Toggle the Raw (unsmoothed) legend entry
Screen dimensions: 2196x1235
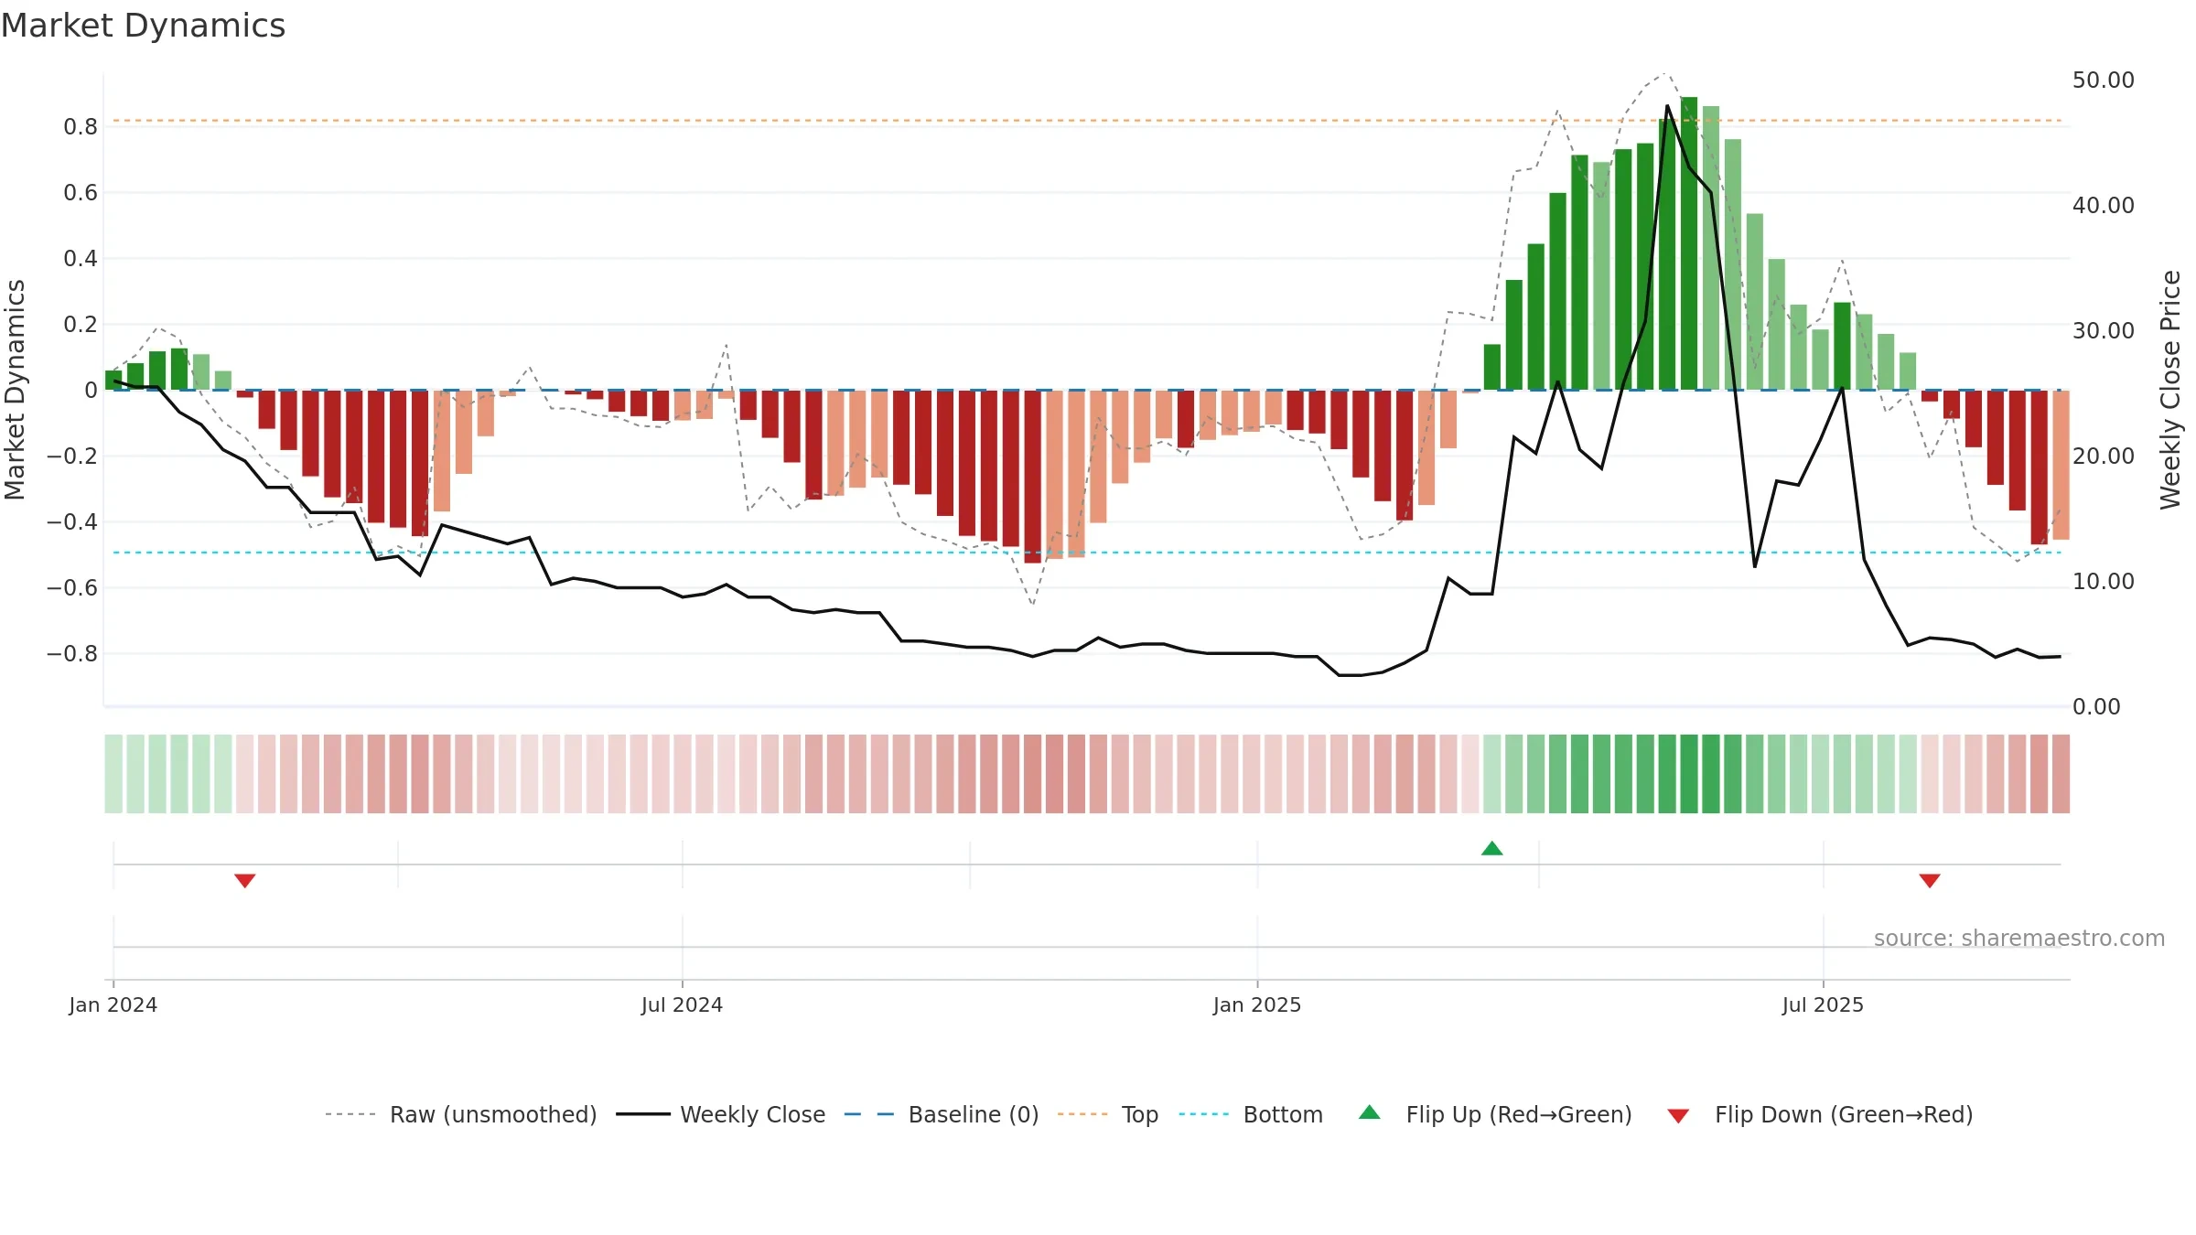[461, 1114]
